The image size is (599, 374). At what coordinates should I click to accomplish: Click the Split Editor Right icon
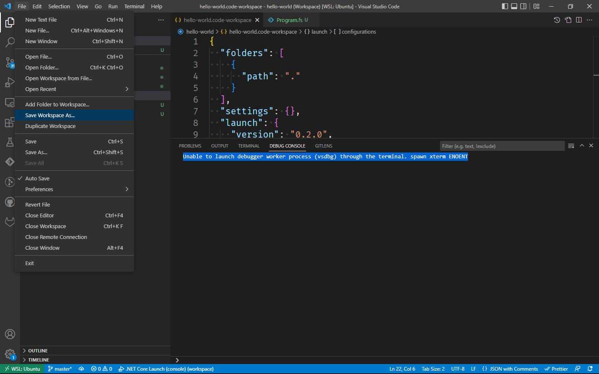click(x=579, y=20)
